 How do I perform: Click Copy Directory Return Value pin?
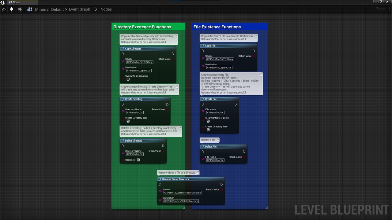(173, 59)
